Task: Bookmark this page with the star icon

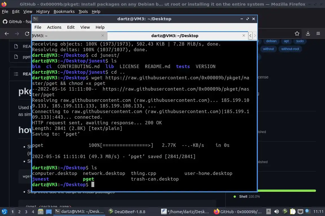Action: point(297,33)
